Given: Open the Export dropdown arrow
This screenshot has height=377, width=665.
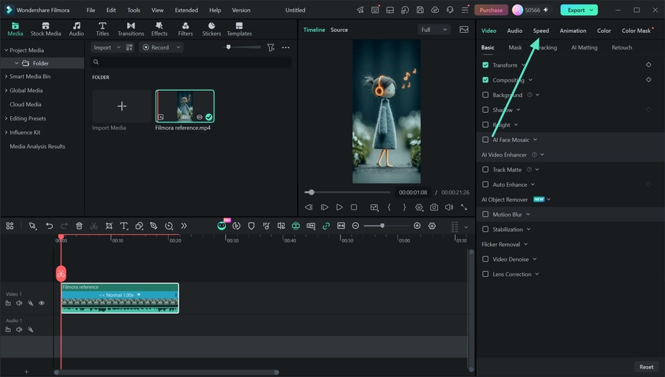Looking at the screenshot, I should 591,10.
